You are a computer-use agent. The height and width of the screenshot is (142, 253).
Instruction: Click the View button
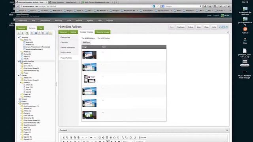(x=199, y=27)
